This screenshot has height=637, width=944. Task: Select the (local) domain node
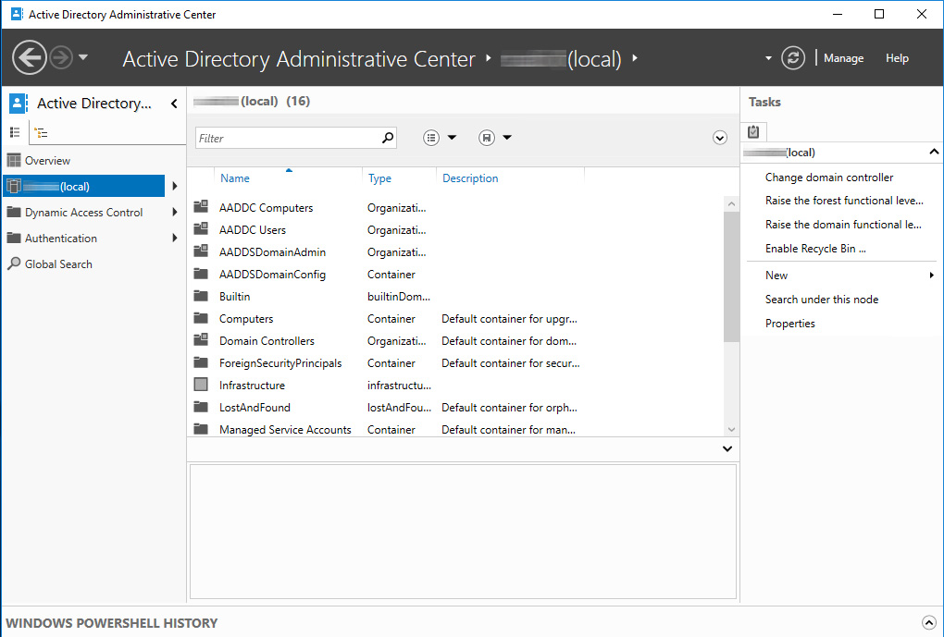point(84,186)
